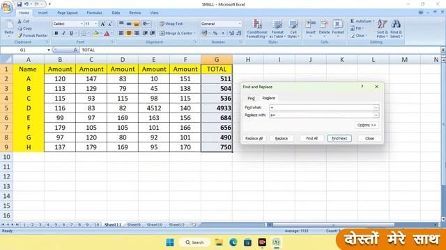
Task: Center the text horizontally
Action: point(129,33)
